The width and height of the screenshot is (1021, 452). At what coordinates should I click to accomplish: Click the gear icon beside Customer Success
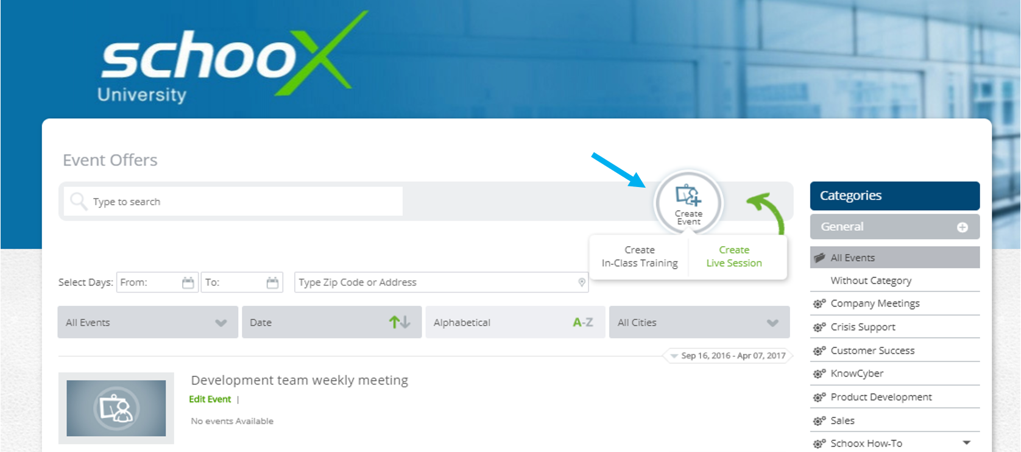(819, 351)
